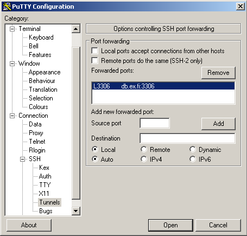Image resolution: width=247 pixels, height=236 pixels.
Task: Click the PuTTY icon in title bar
Action: [7, 7]
